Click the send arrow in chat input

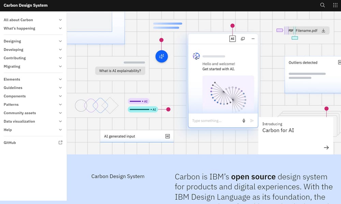(252, 121)
